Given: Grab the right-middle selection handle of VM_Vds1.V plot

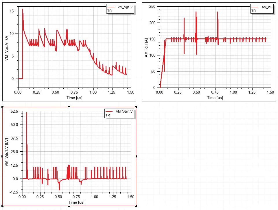Looking at the screenshot, I should point(136,156).
